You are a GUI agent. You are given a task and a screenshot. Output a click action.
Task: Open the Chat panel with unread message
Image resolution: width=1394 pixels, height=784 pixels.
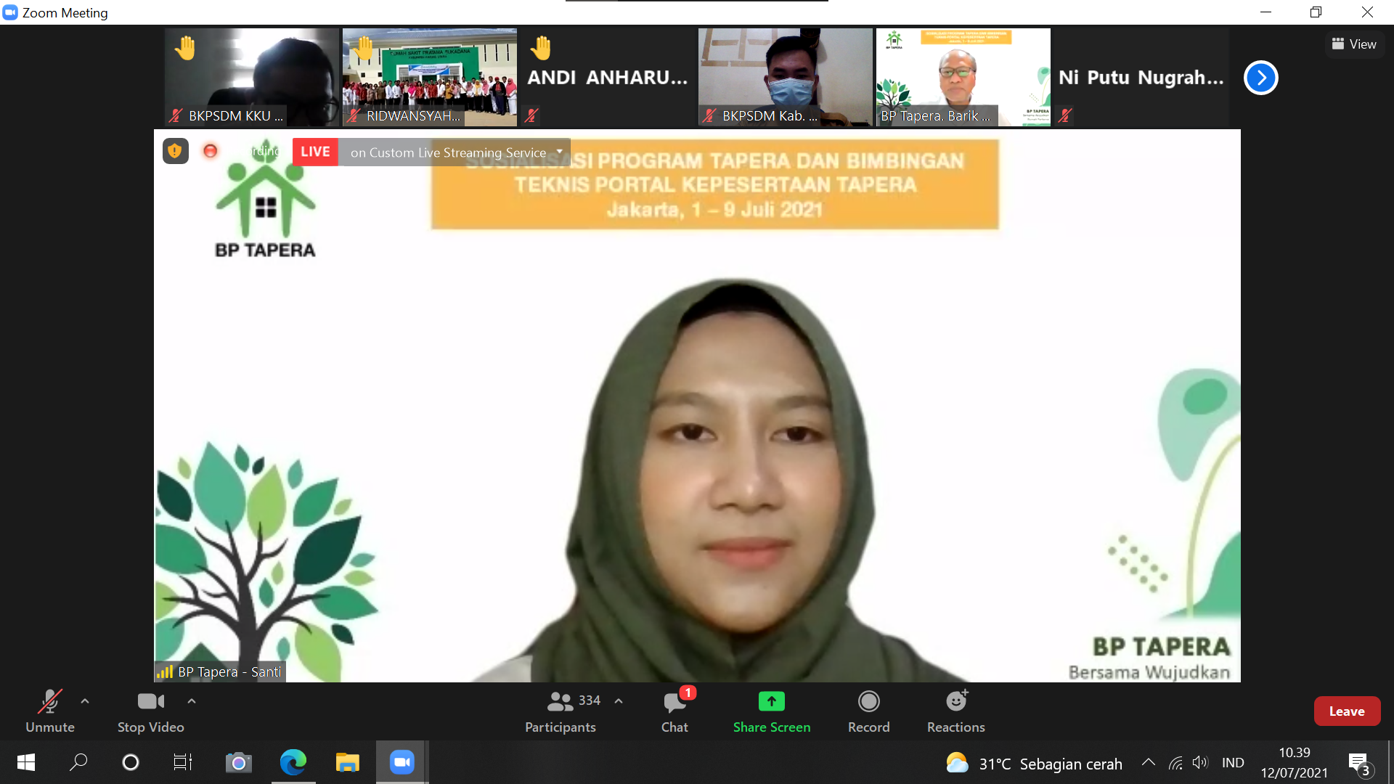point(674,711)
